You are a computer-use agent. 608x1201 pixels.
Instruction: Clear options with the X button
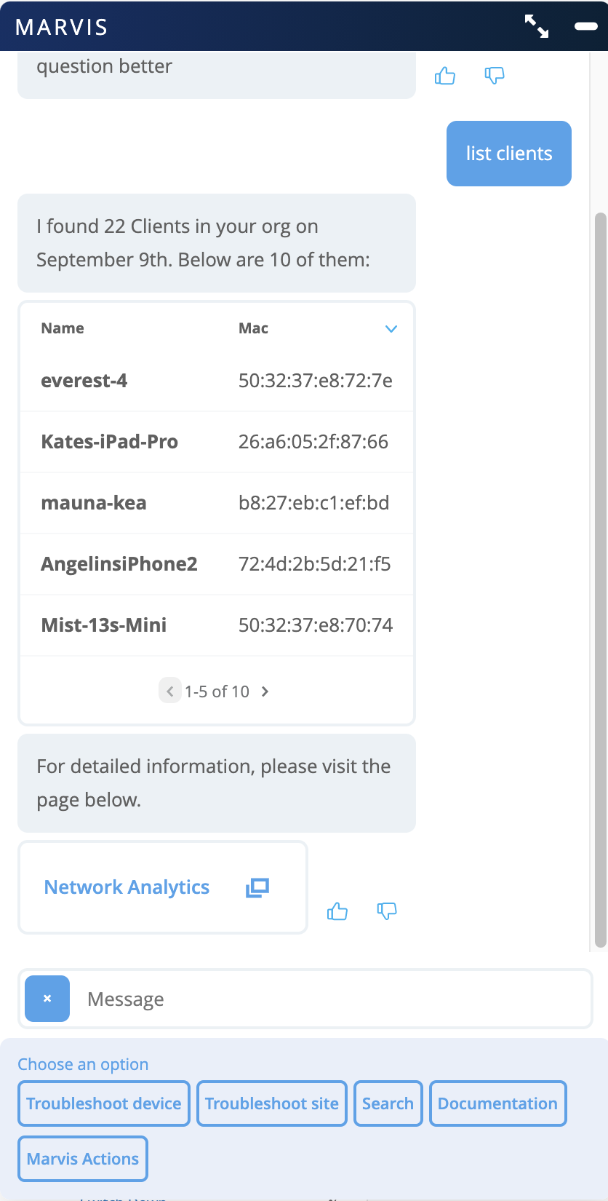click(47, 999)
